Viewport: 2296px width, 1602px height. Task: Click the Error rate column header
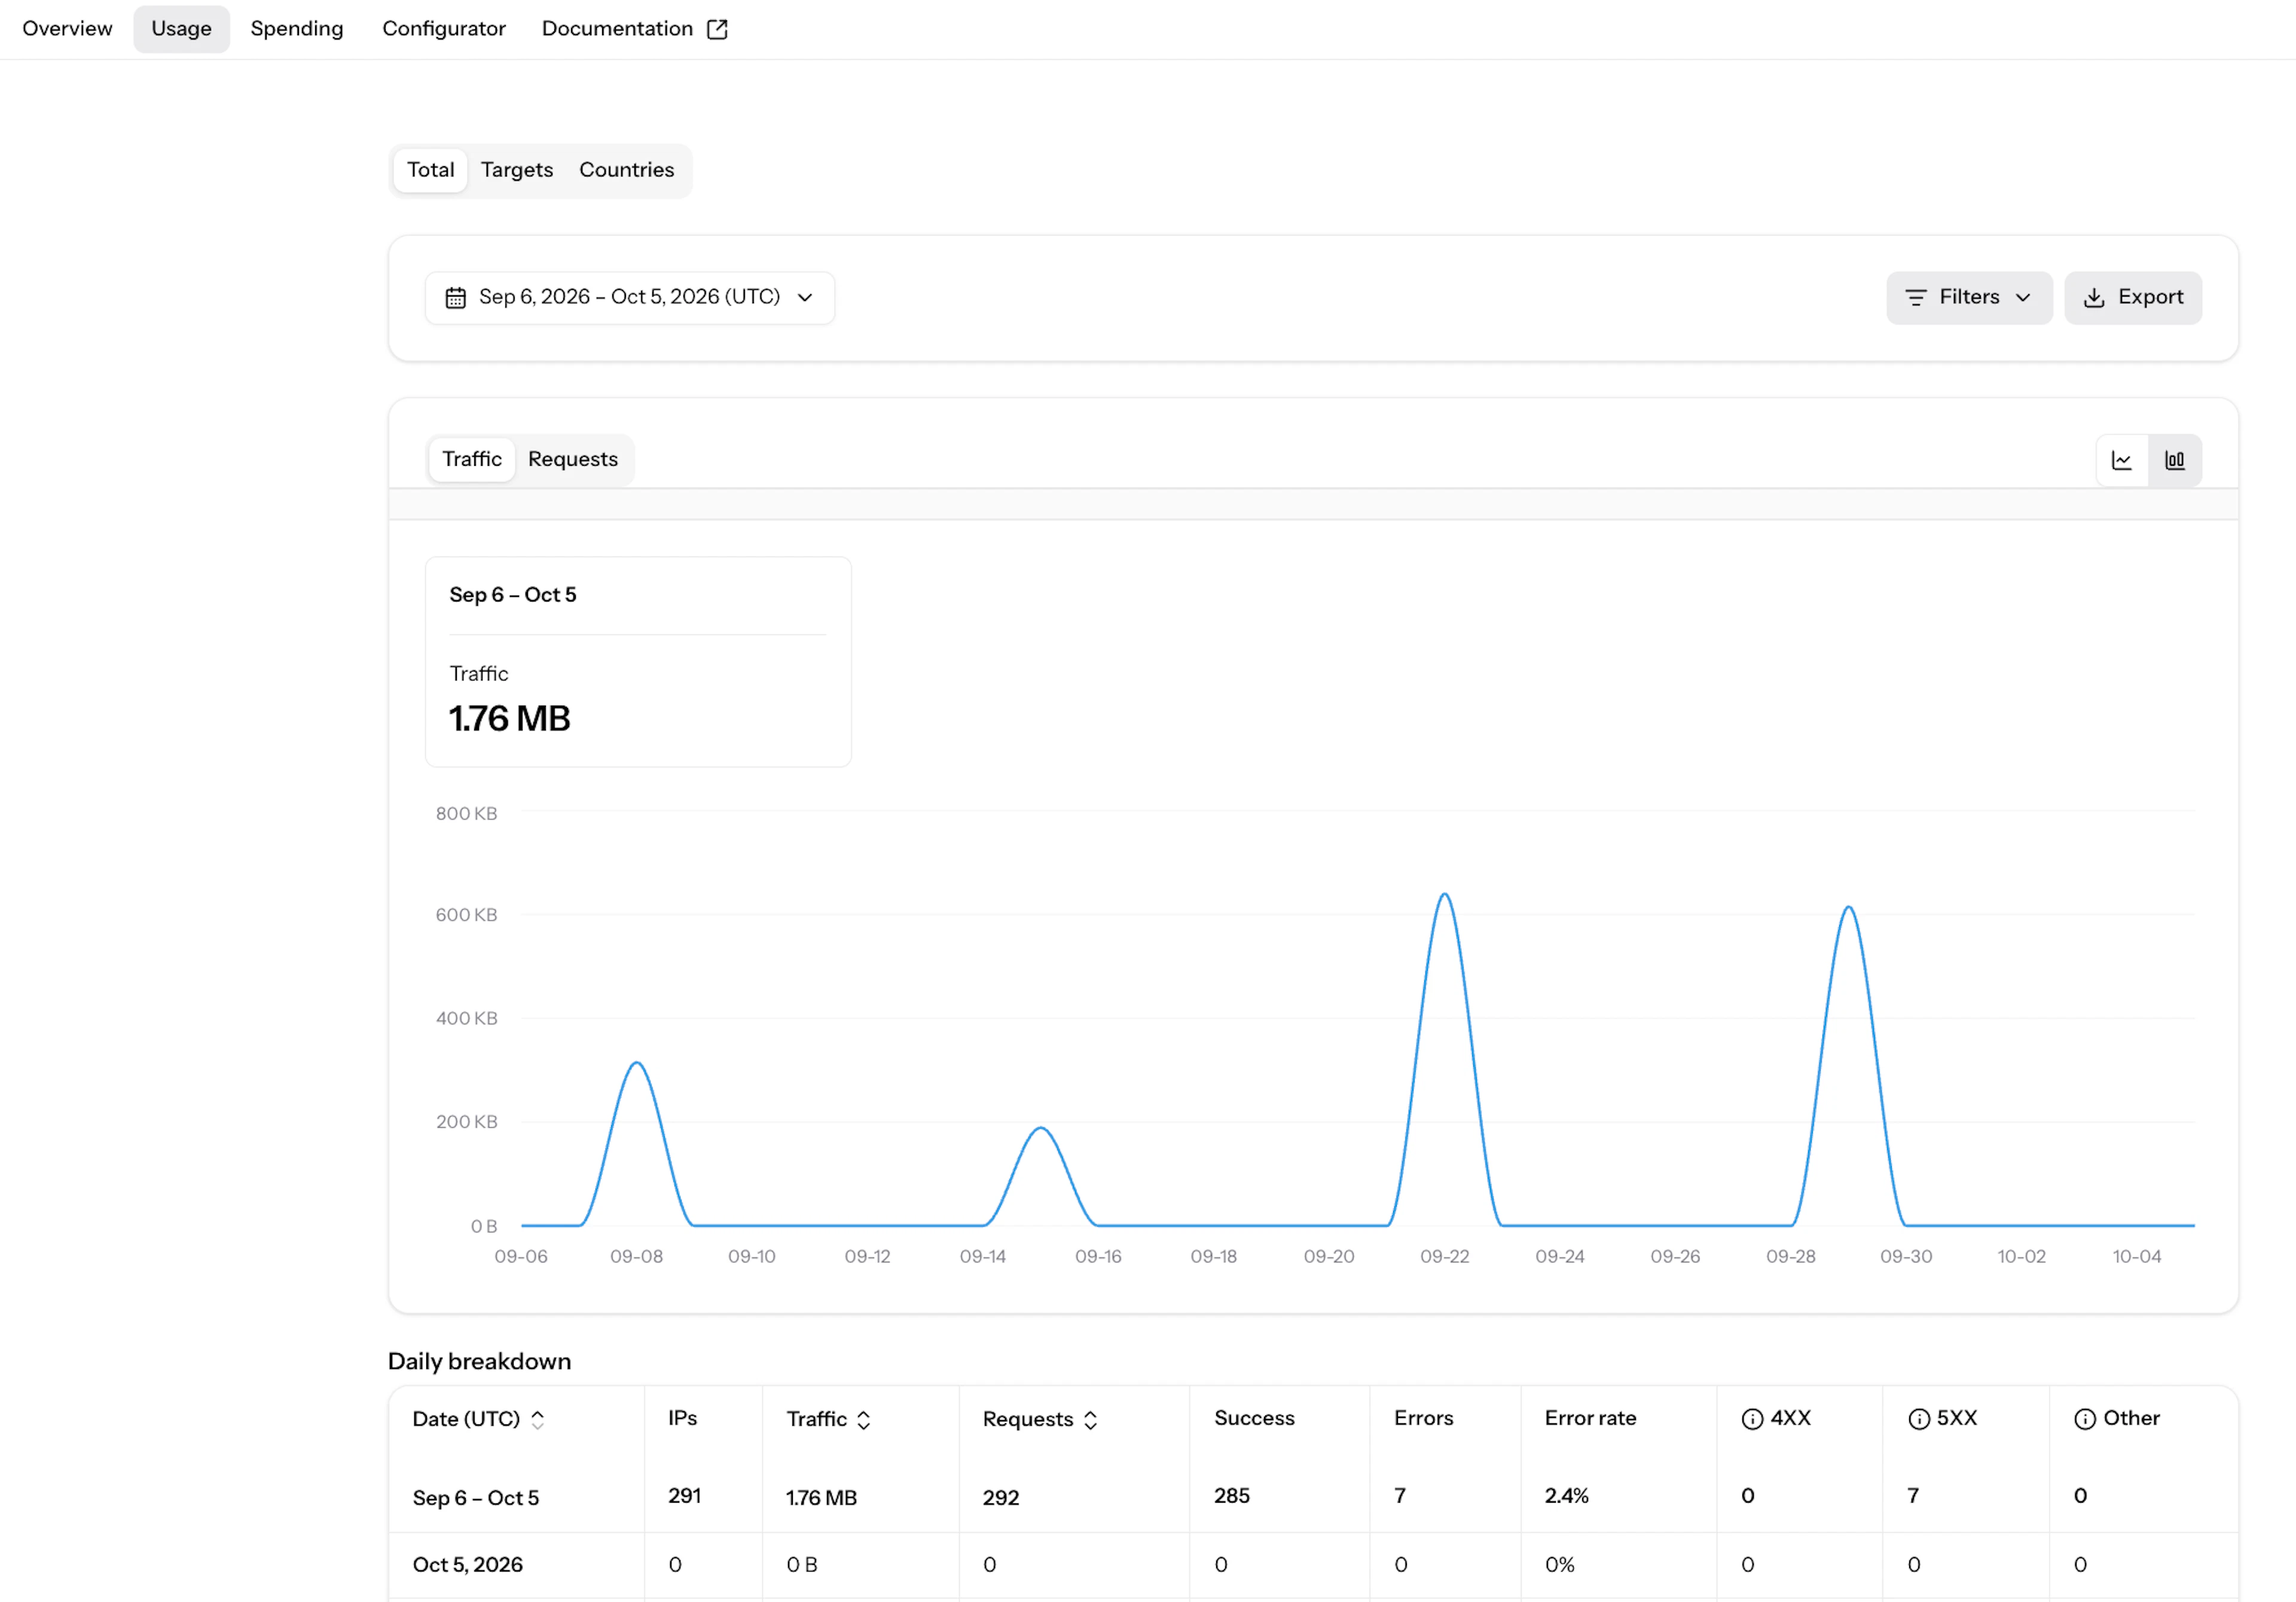coord(1591,1418)
